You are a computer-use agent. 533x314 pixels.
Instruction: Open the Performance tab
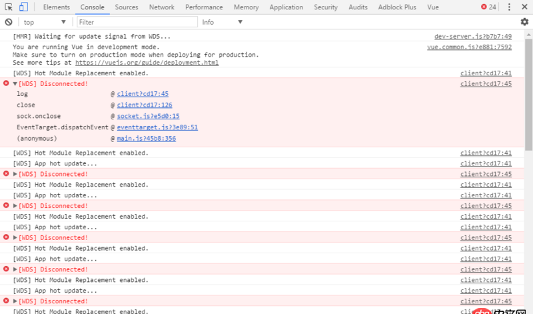pos(204,7)
